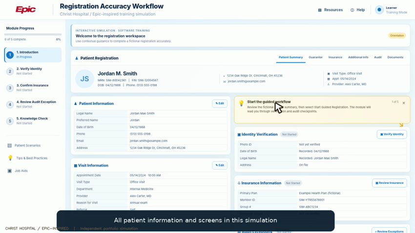Click the Member ID value SIM-YTR55678901
This screenshot has width=415, height=233.
click(311, 200)
